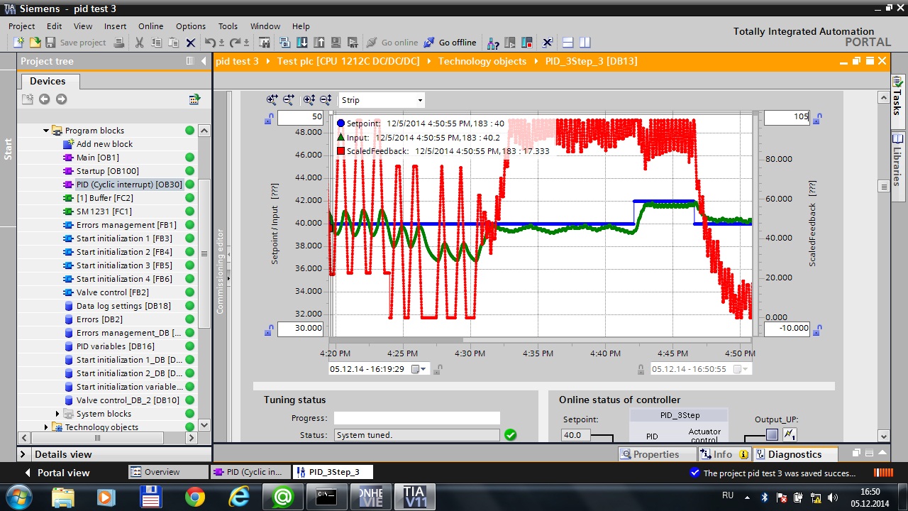The image size is (908, 511).
Task: Collapse the Program blocks folder
Action: pyautogui.click(x=46, y=131)
